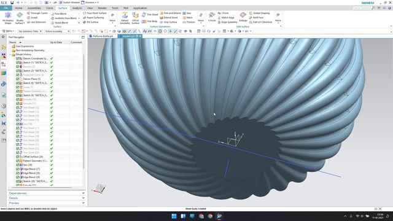Launch Law Extension tool
The width and height of the screenshot is (393, 221).
(36, 22)
